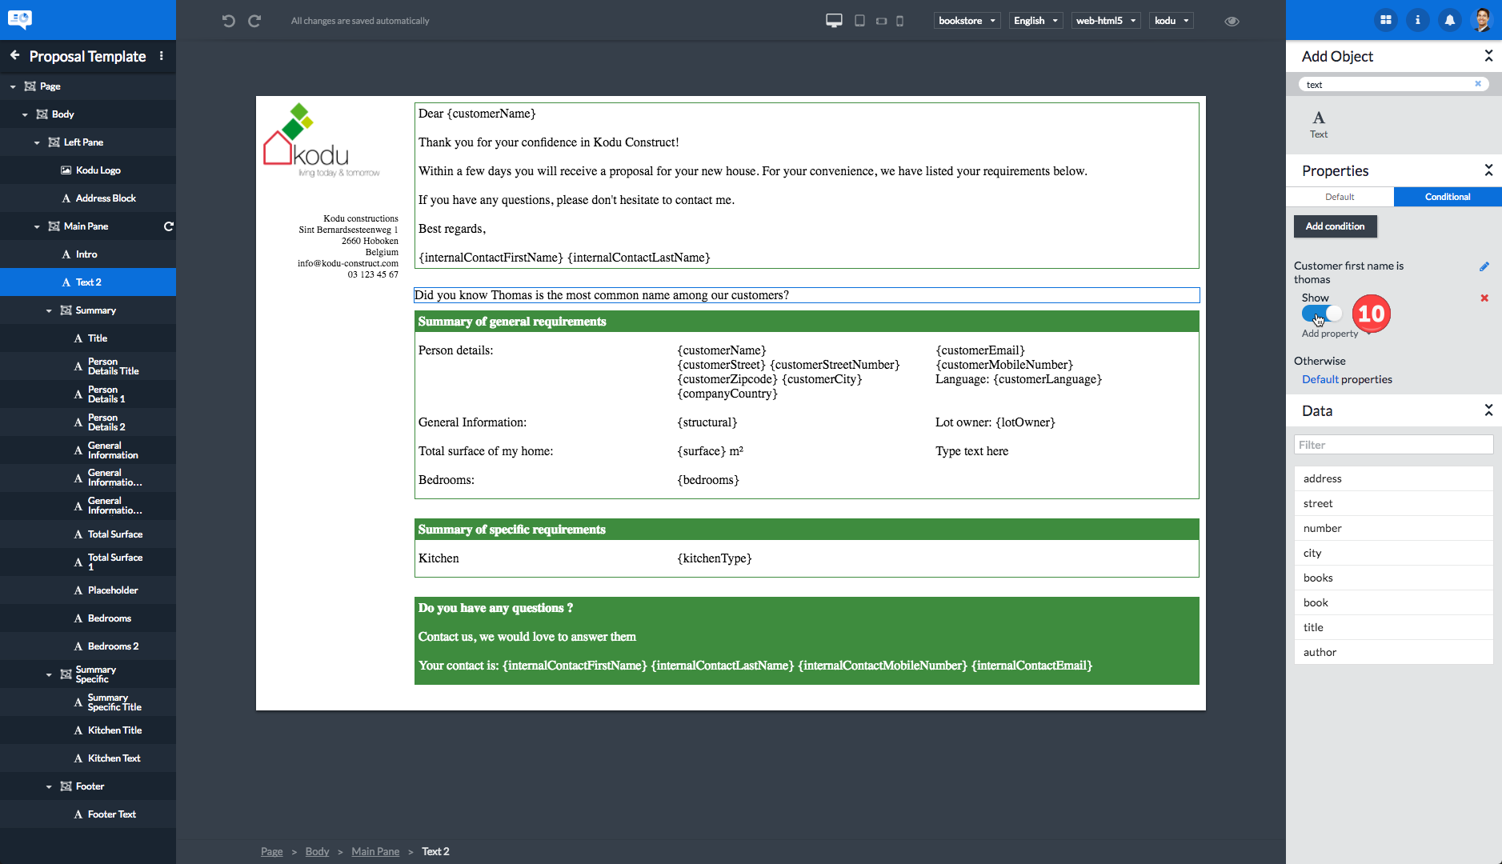Image resolution: width=1502 pixels, height=864 pixels.
Task: Collapse the Summary Specific tree node
Action: (x=49, y=674)
